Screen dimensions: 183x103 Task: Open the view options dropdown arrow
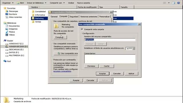pyautogui.click(x=169, y=3)
